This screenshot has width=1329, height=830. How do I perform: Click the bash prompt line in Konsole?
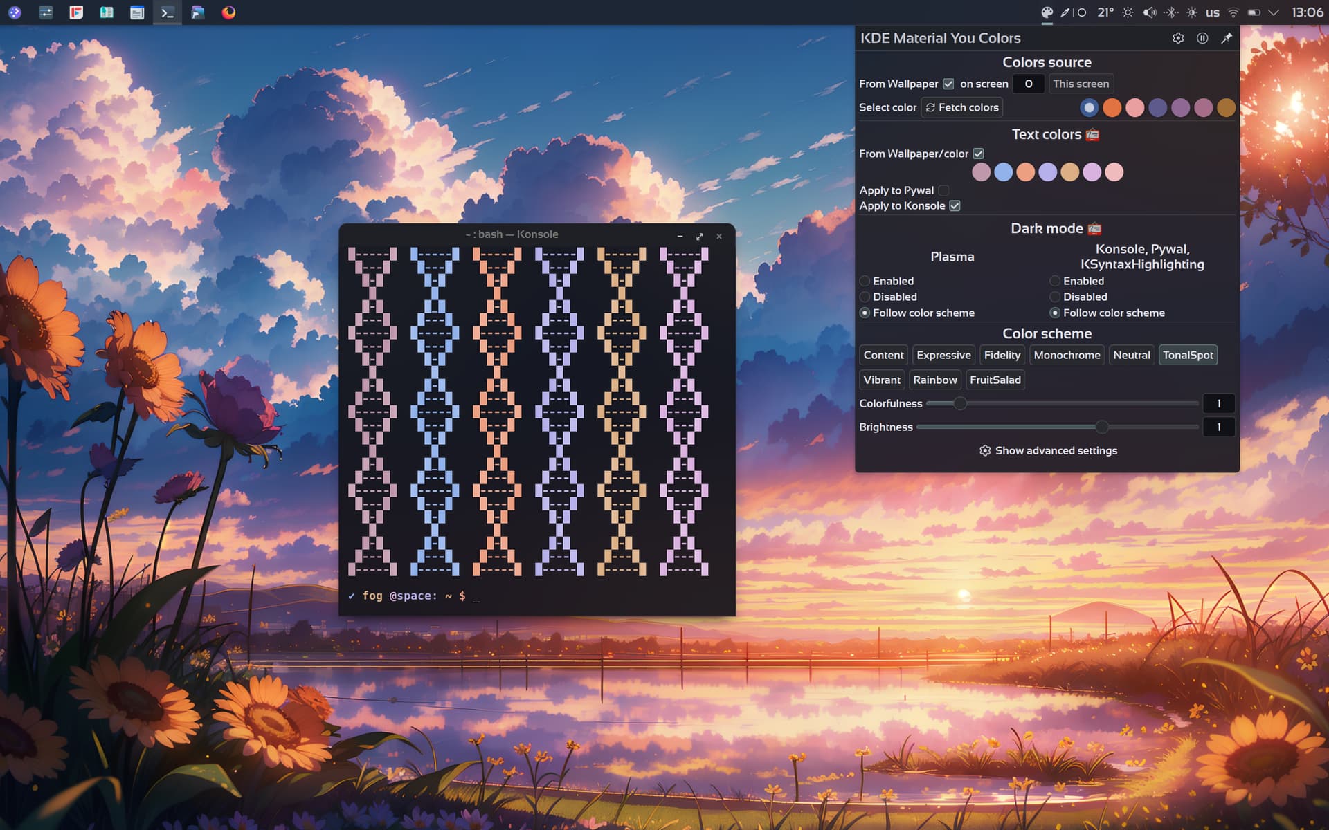414,596
